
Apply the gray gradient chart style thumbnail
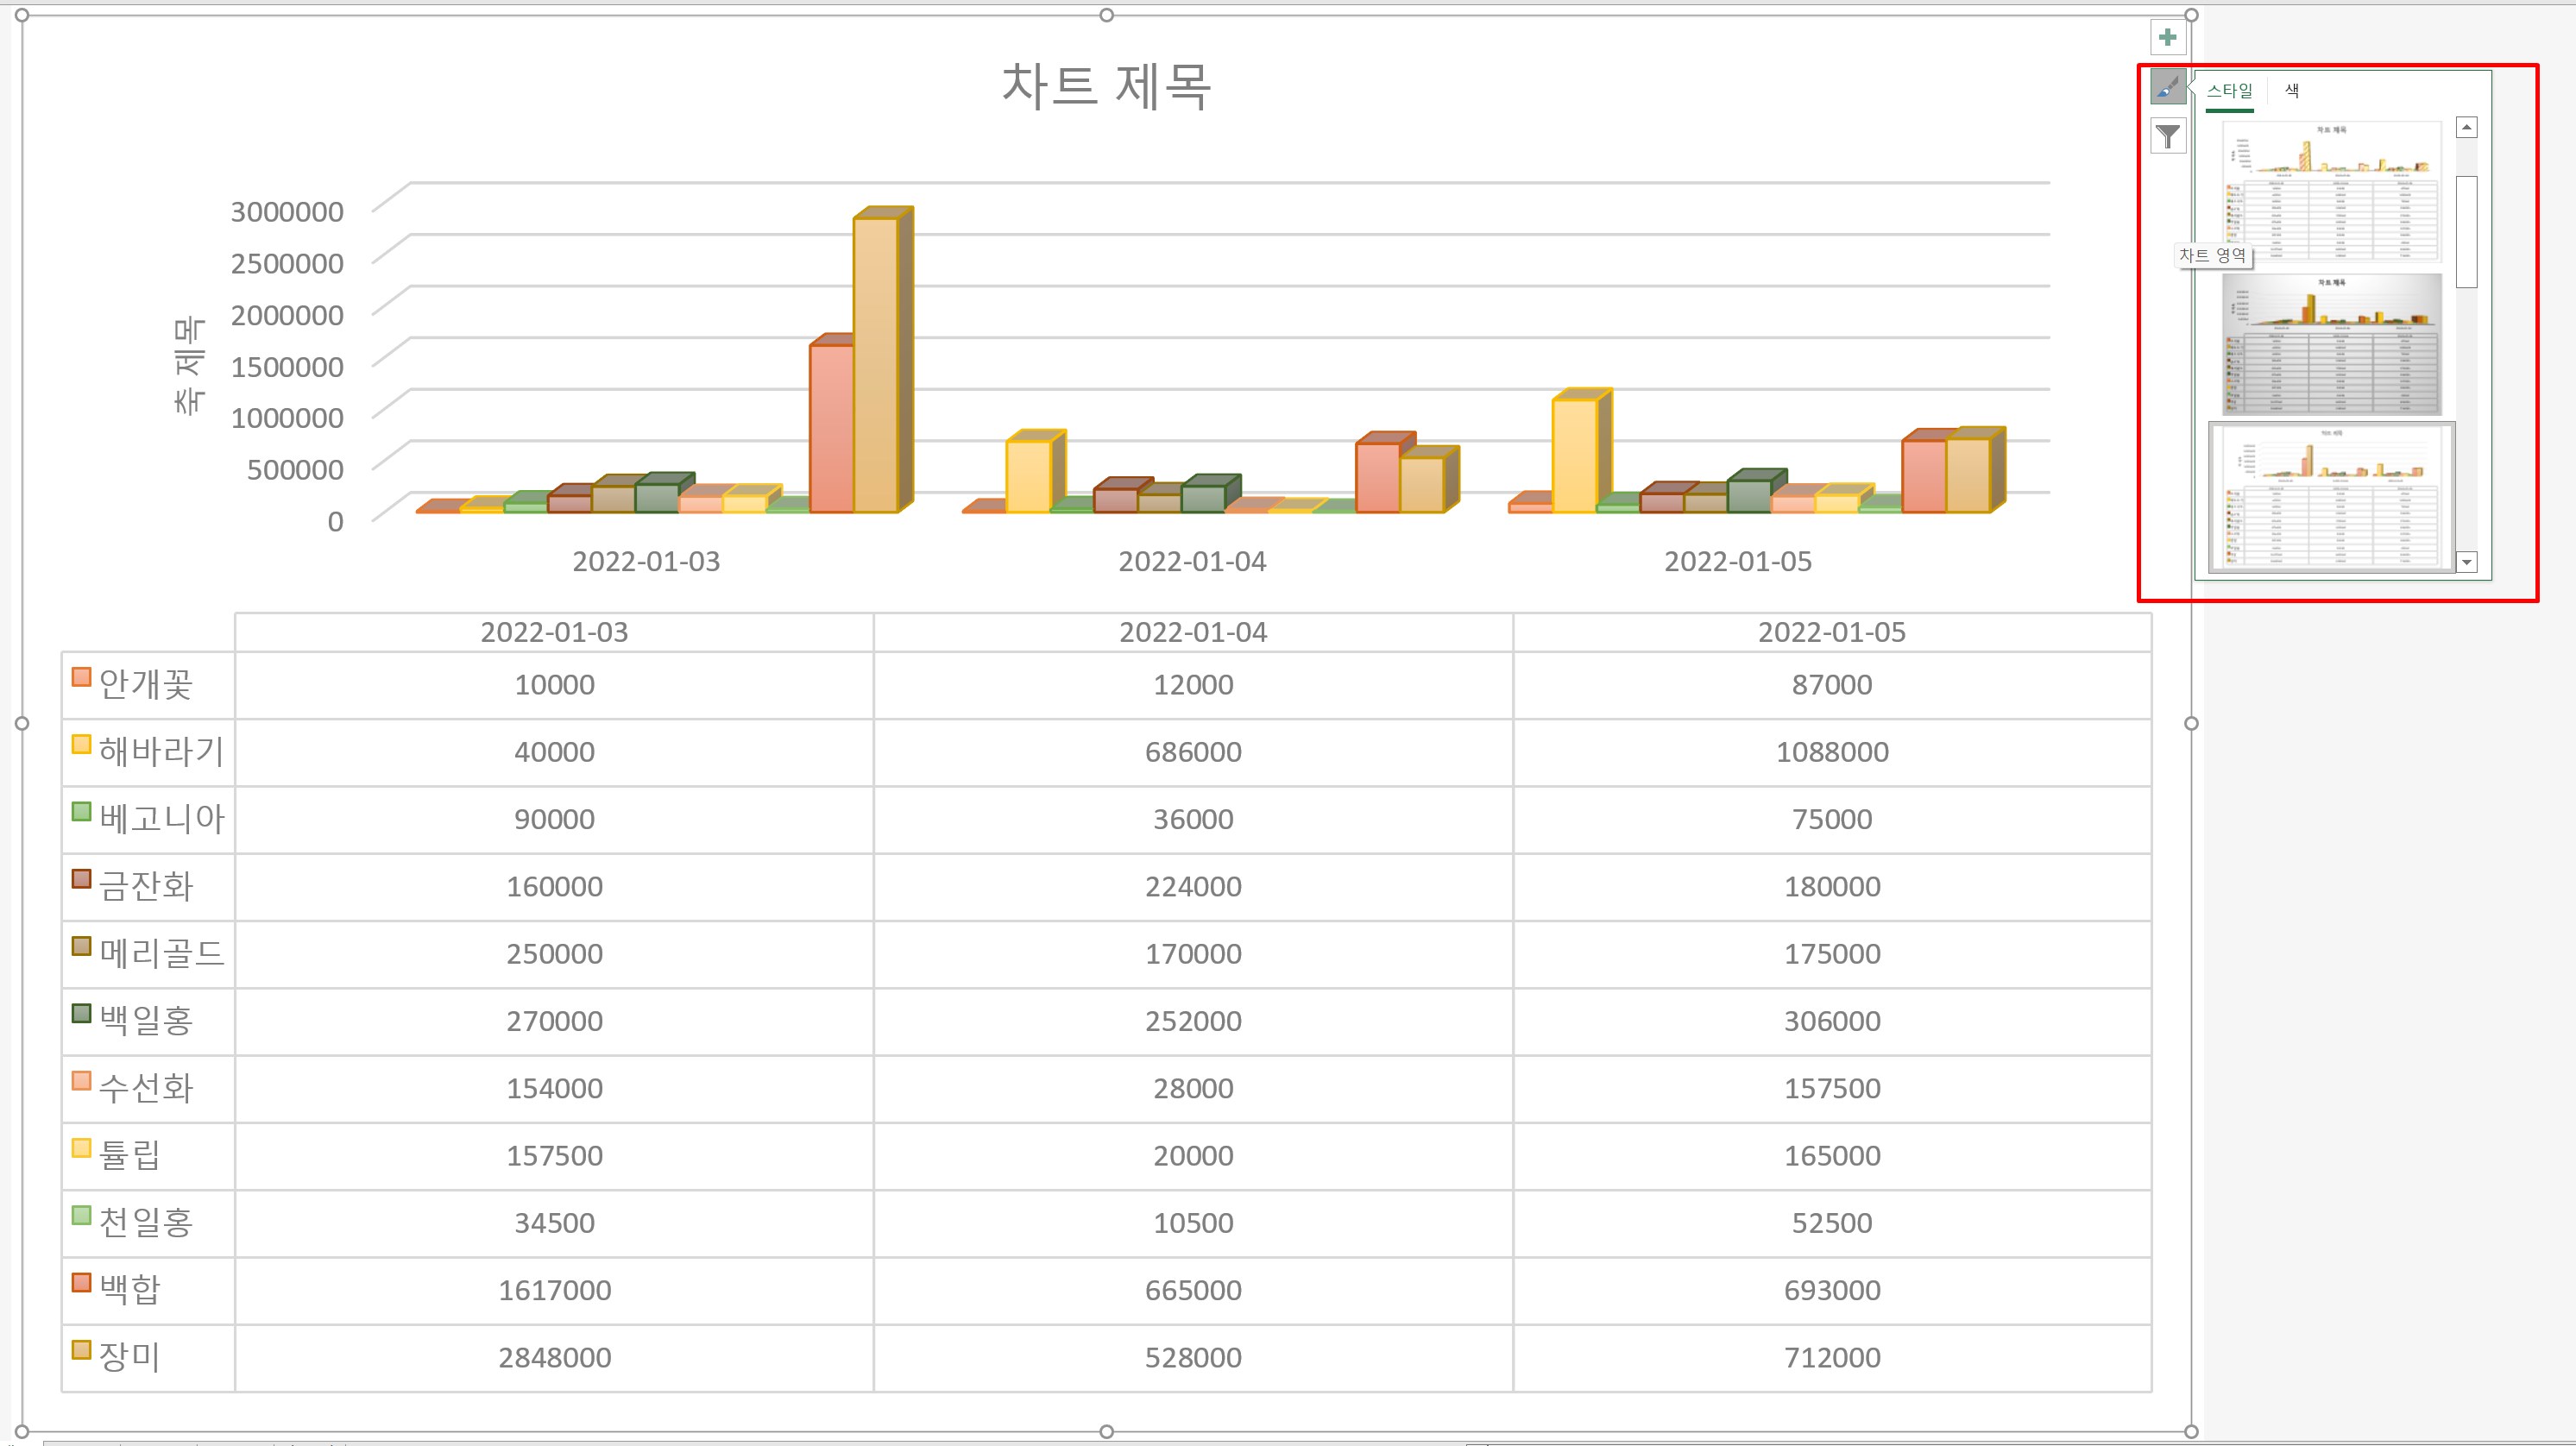tap(2331, 344)
